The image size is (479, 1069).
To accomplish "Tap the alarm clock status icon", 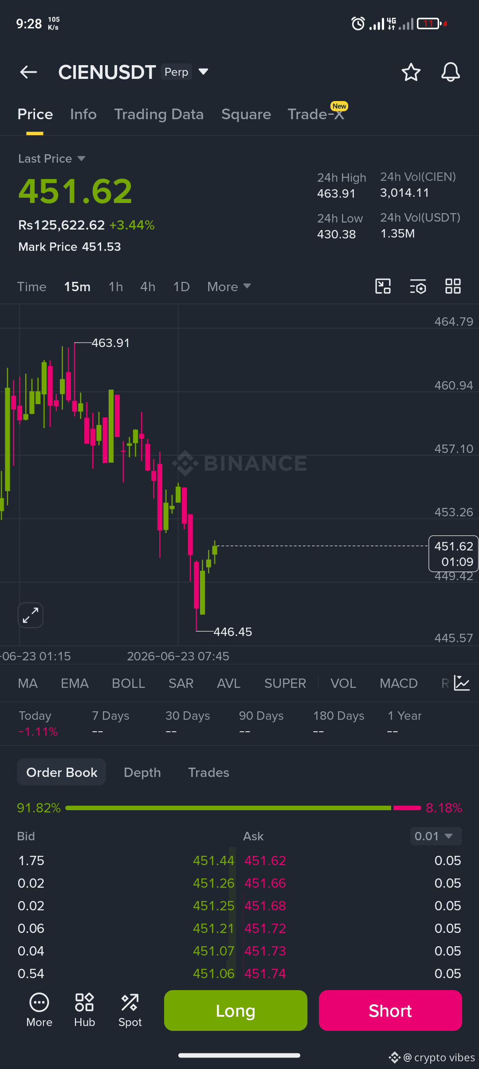I will tap(358, 23).
